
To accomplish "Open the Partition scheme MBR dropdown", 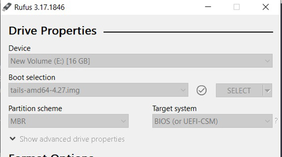I will 68,121.
